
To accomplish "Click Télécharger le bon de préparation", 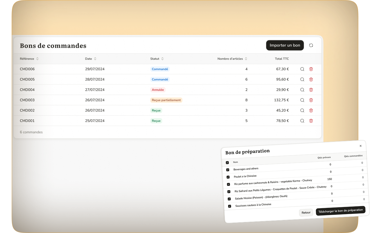I will pyautogui.click(x=340, y=211).
